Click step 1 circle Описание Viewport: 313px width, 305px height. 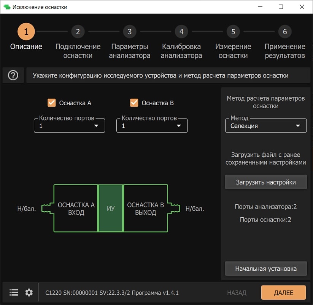point(26,32)
